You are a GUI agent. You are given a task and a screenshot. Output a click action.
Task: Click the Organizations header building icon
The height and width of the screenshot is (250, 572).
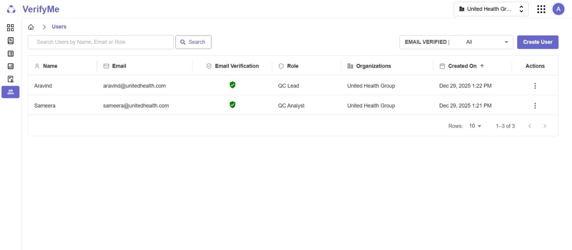tap(350, 66)
